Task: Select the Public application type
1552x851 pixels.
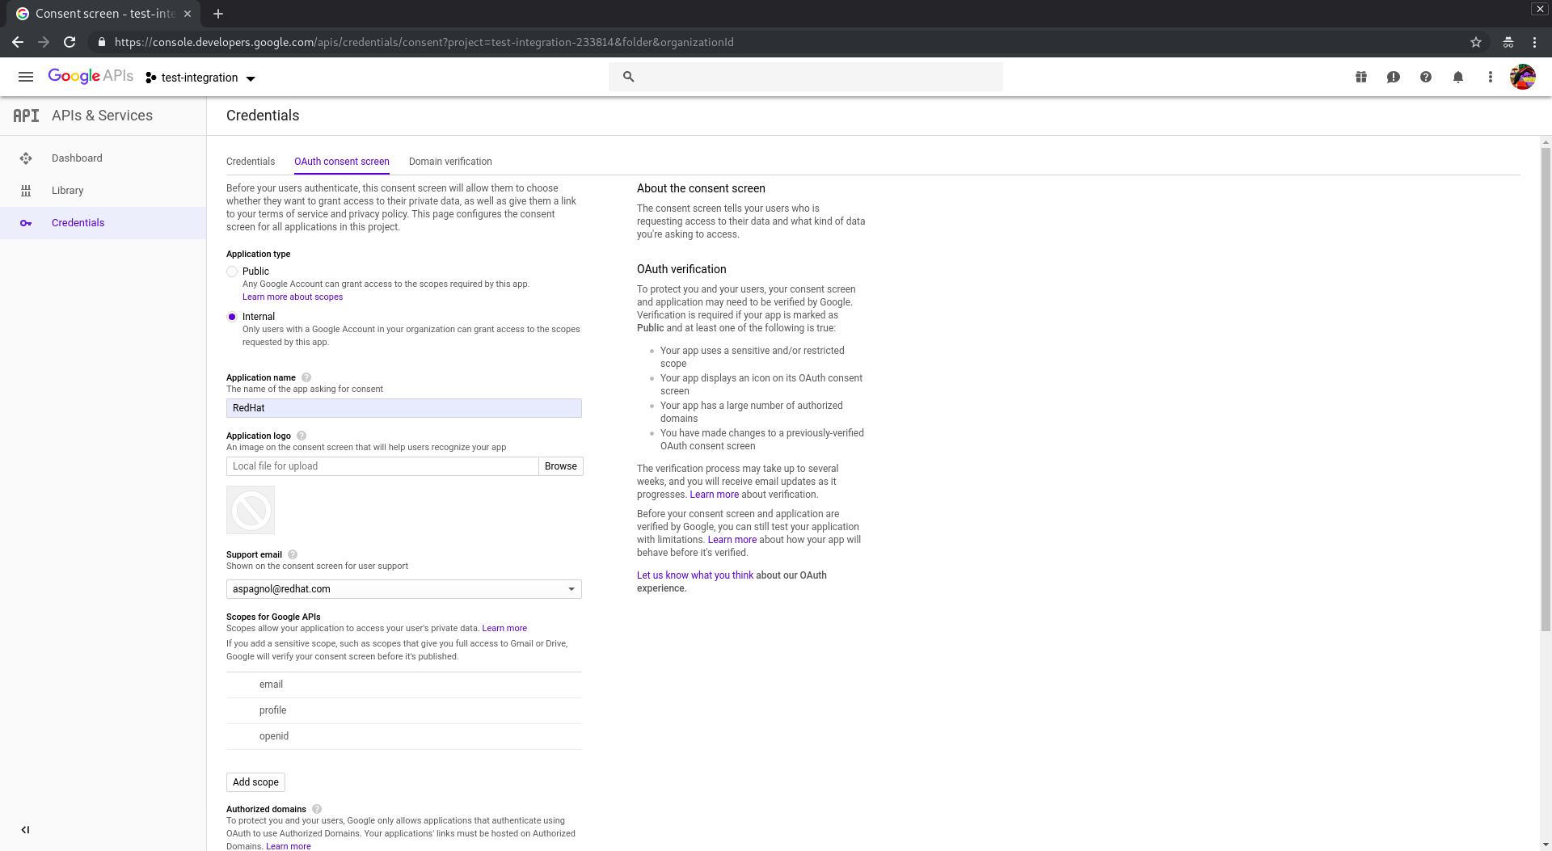Action: click(232, 272)
